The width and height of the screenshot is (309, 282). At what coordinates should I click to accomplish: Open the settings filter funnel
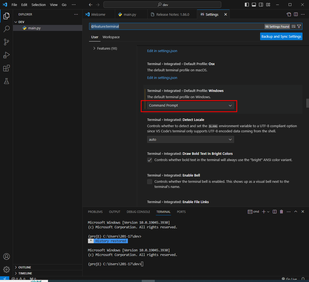click(299, 26)
